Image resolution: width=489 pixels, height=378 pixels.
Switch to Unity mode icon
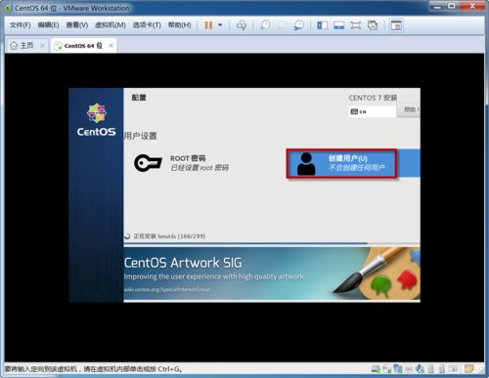(373, 25)
